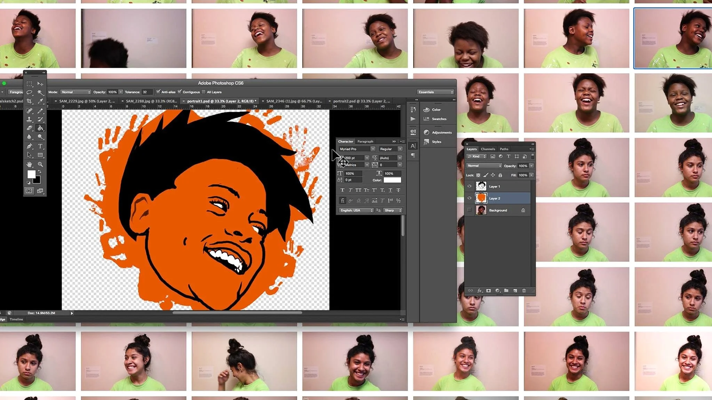Select the Hand tool

[30, 164]
